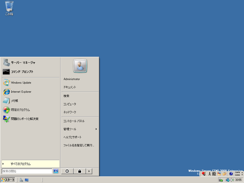The width and height of the screenshot is (244, 183).
Task: Open Server Manager quick launch icon on the taskbar
Action: pos(21,180)
